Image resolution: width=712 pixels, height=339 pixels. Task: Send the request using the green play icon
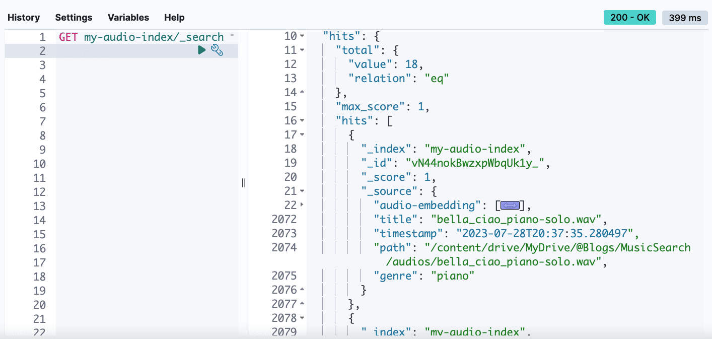[x=201, y=50]
